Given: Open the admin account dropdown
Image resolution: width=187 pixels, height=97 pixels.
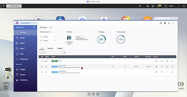Looking at the screenshot, I should point(172,6).
